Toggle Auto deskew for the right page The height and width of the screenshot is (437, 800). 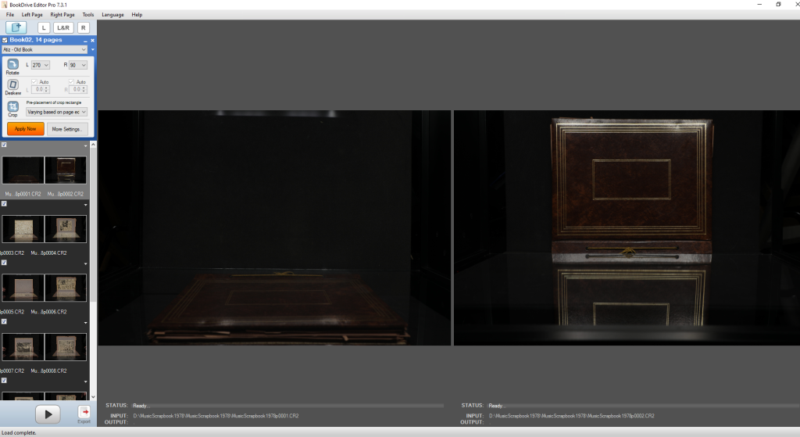72,82
